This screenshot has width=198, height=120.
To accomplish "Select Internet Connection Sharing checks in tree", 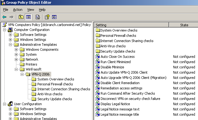I will (64, 89).
